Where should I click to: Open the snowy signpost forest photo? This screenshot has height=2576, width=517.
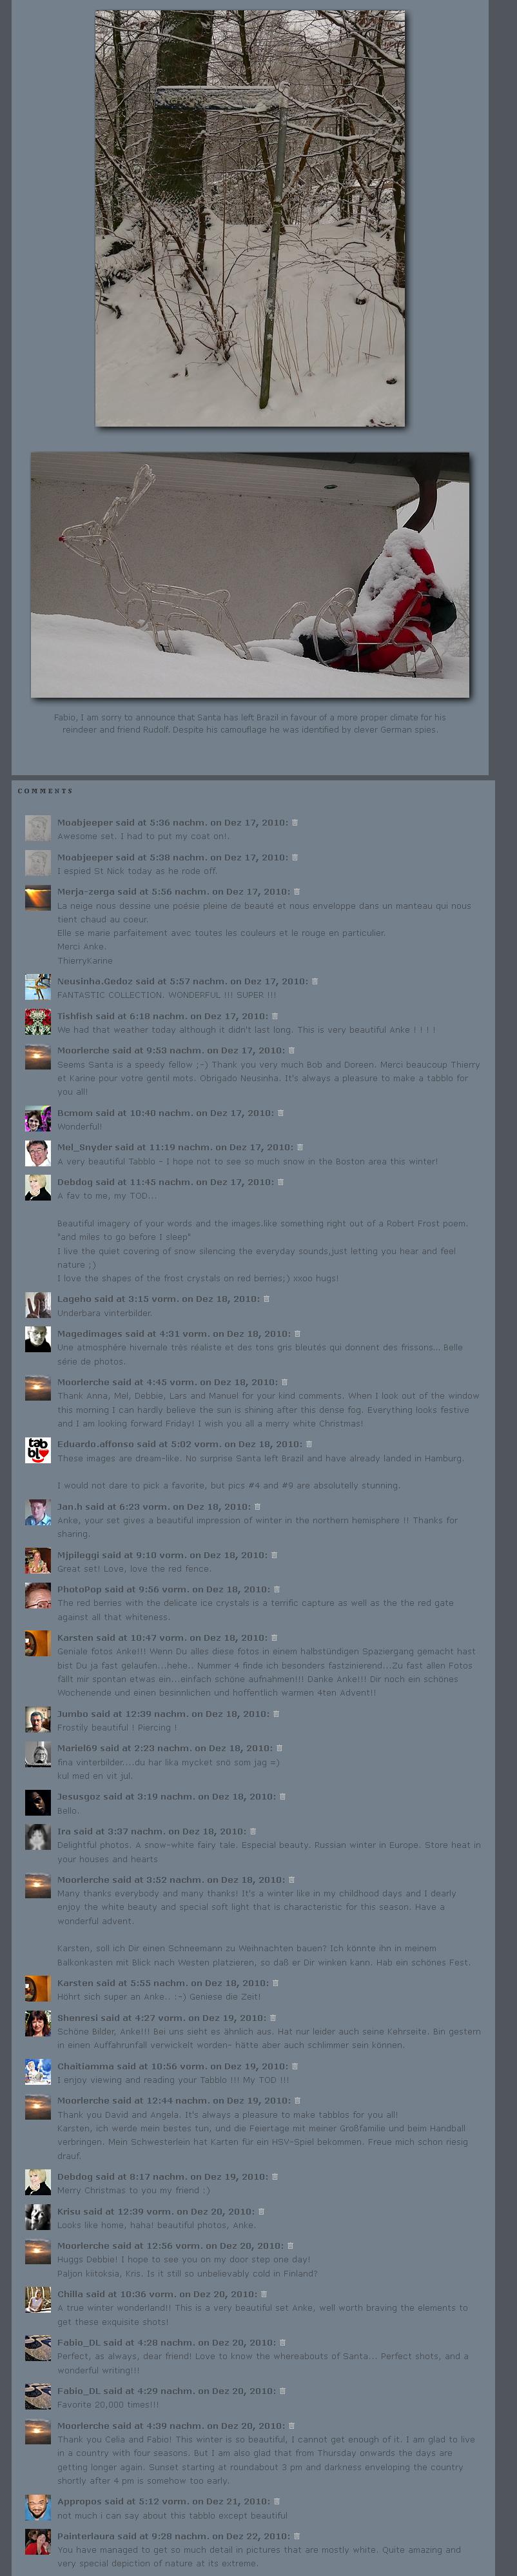pyautogui.click(x=251, y=218)
